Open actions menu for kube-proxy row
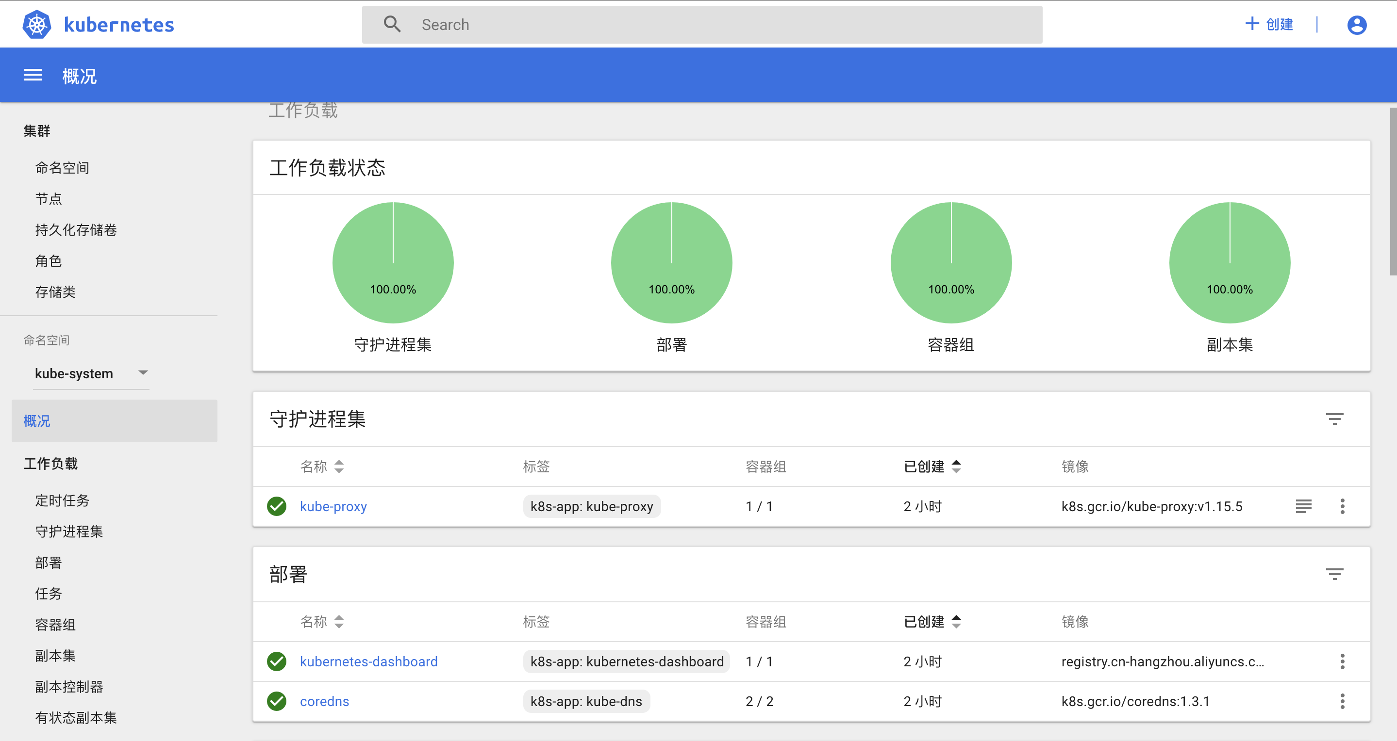Image resolution: width=1397 pixels, height=741 pixels. (1342, 506)
